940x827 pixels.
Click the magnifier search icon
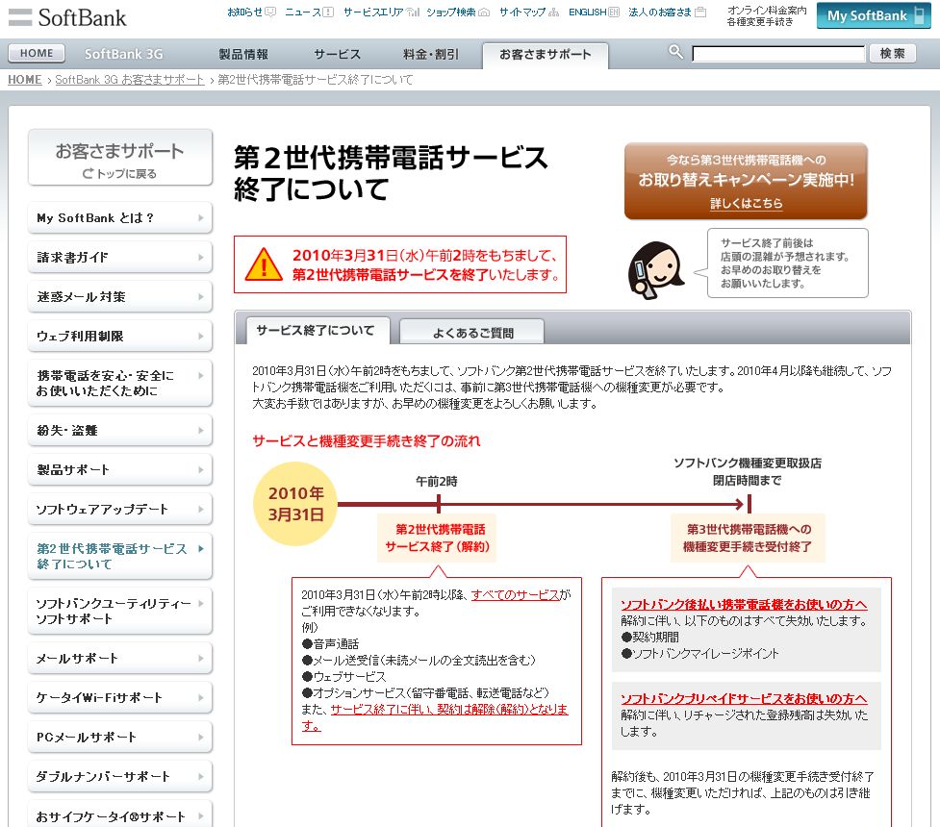[675, 52]
